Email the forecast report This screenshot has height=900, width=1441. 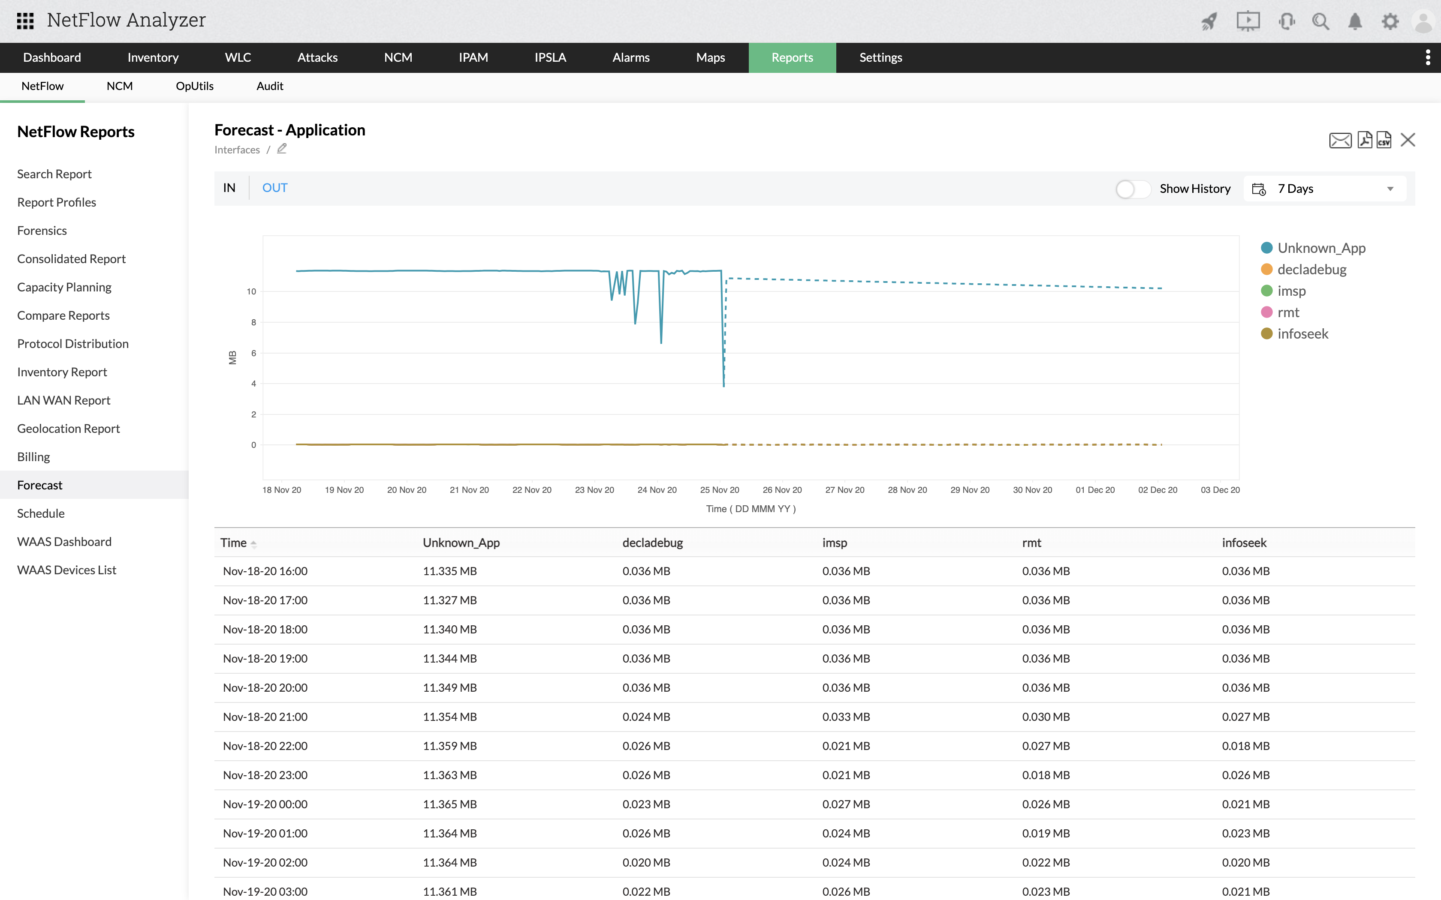(x=1340, y=141)
